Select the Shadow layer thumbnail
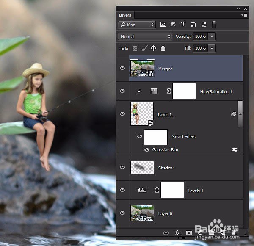The image size is (254, 246). [x=142, y=167]
